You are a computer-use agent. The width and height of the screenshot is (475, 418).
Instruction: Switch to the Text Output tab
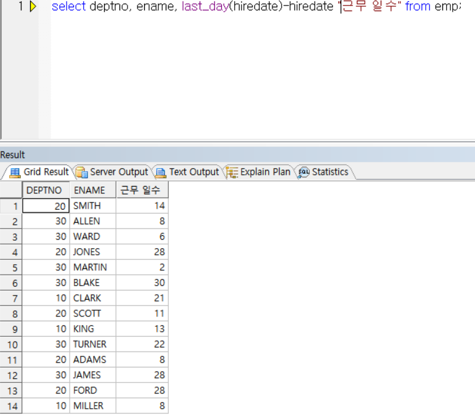pos(187,172)
